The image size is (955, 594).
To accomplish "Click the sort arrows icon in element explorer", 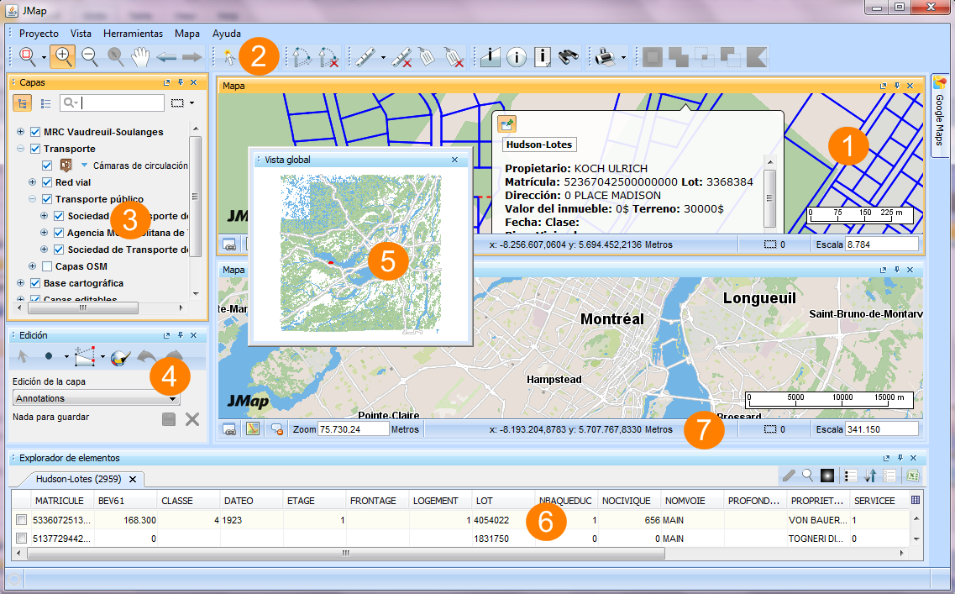I will pyautogui.click(x=869, y=476).
